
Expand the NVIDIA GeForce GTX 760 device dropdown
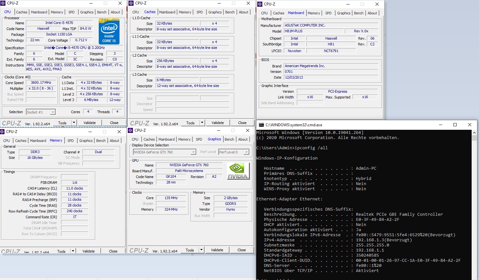tap(193, 152)
